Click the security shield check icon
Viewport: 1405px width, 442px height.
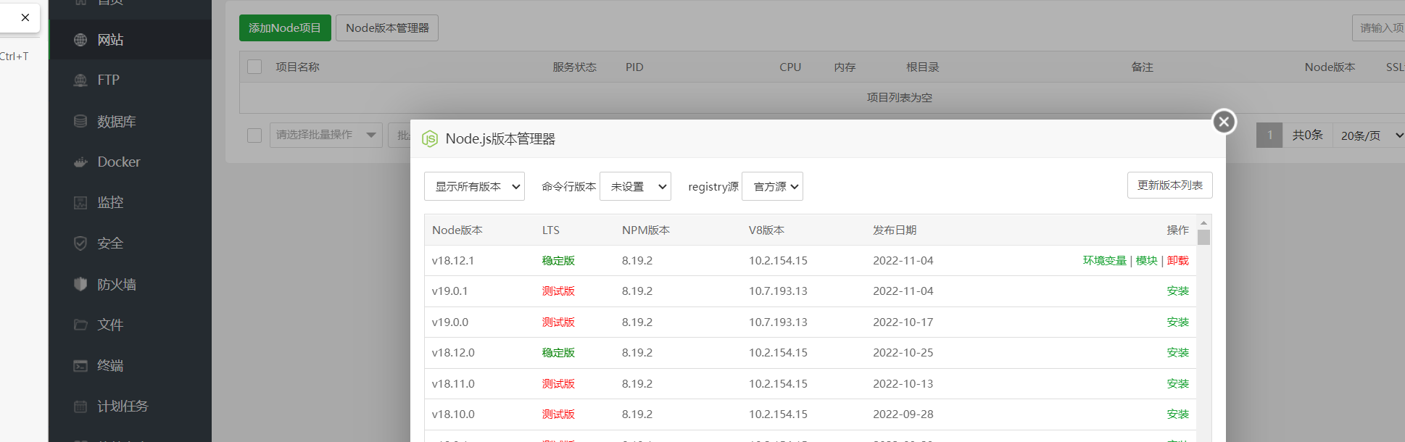click(x=80, y=243)
